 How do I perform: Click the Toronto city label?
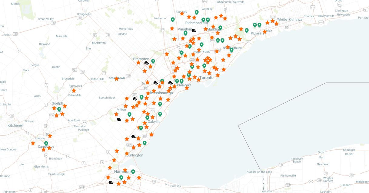(206, 78)
